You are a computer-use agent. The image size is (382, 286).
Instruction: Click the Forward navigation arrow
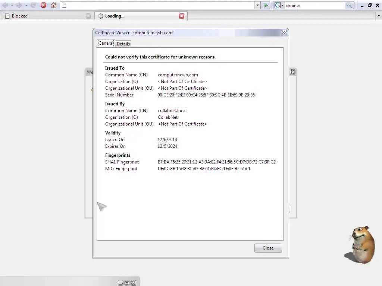pyautogui.click(x=19, y=5)
